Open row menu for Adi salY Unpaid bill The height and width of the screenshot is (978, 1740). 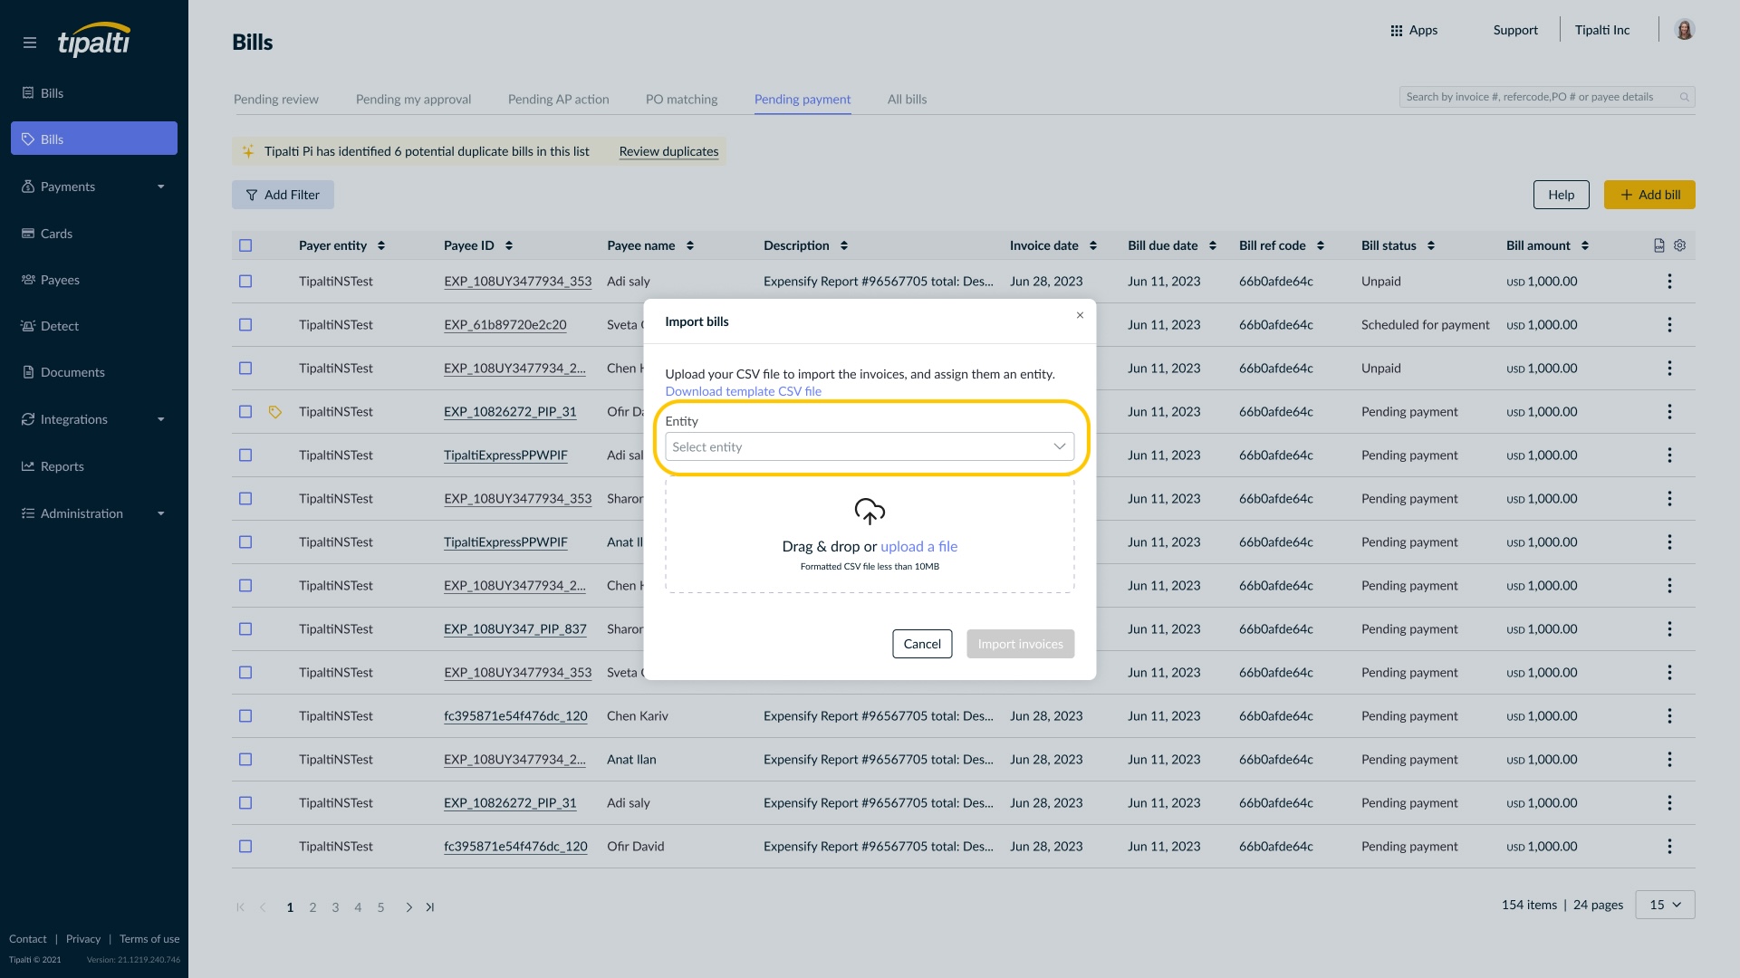[x=1669, y=282]
